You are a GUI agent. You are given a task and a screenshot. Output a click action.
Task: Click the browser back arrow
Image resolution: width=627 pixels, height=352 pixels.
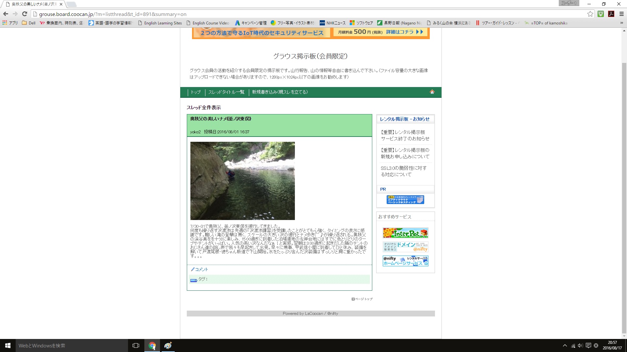pos(6,14)
